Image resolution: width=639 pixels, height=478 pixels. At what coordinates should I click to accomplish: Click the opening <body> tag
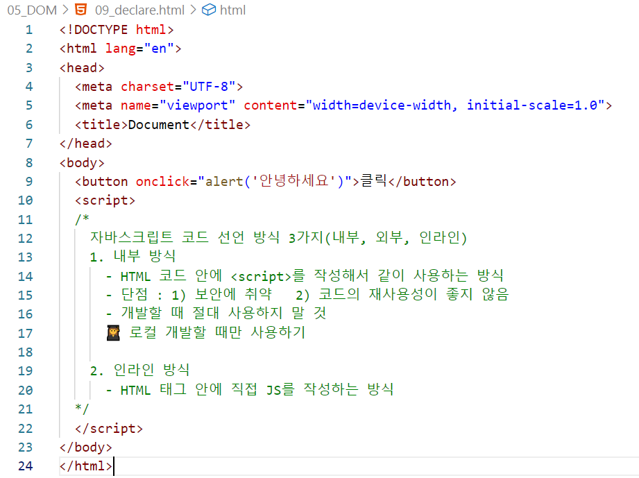coord(82,162)
